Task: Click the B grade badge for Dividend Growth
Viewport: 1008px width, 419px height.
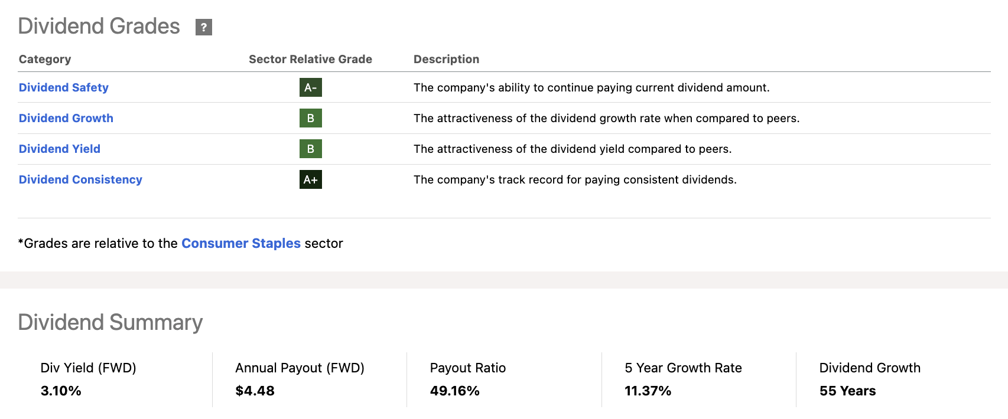Action: click(x=310, y=118)
